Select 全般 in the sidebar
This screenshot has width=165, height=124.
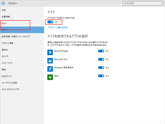pos(4,10)
